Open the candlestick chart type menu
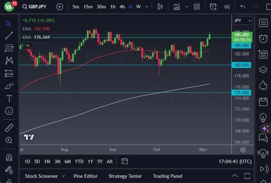The height and width of the screenshot is (183, 271). (160, 7)
